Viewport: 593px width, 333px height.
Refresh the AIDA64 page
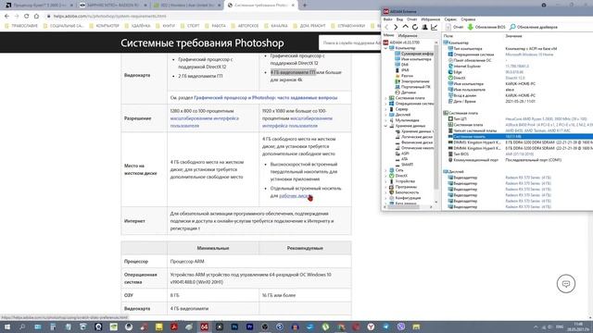coord(415,27)
